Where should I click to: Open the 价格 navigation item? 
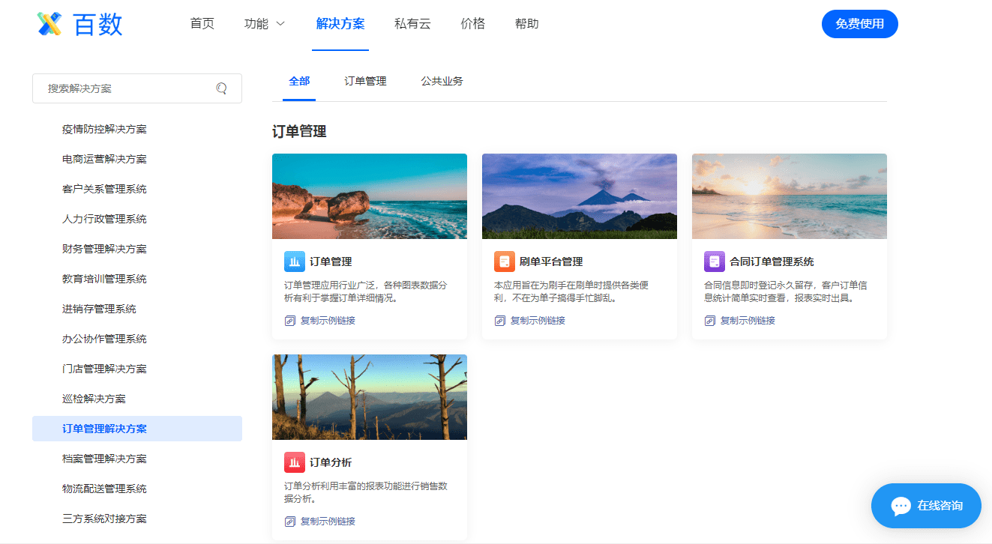473,24
